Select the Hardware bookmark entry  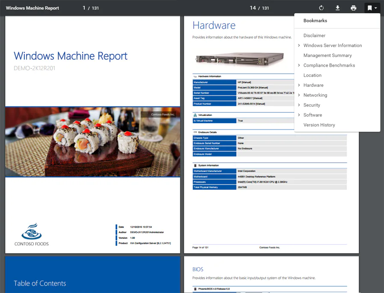(x=313, y=85)
